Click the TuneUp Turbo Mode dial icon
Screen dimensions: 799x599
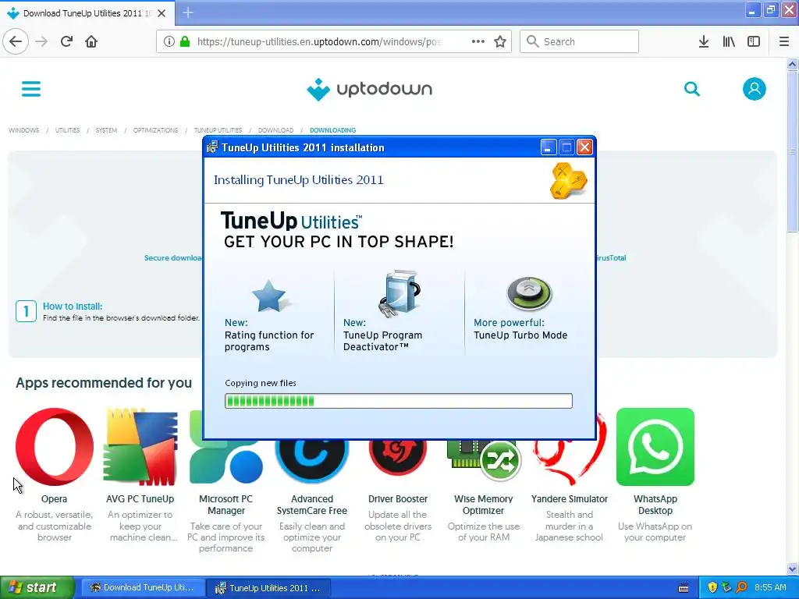[x=529, y=293]
